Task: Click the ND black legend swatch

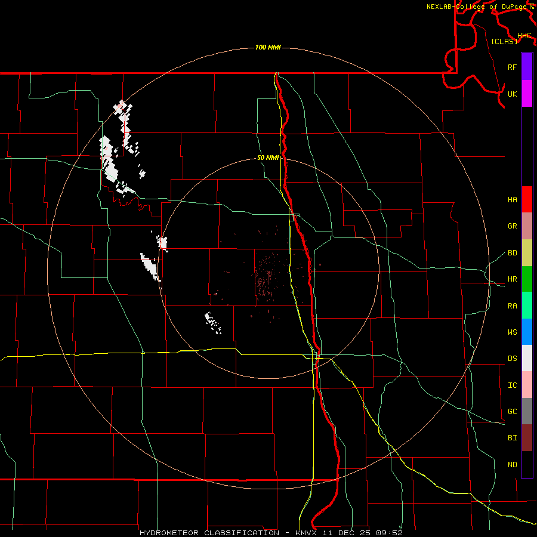Action: pyautogui.click(x=527, y=464)
